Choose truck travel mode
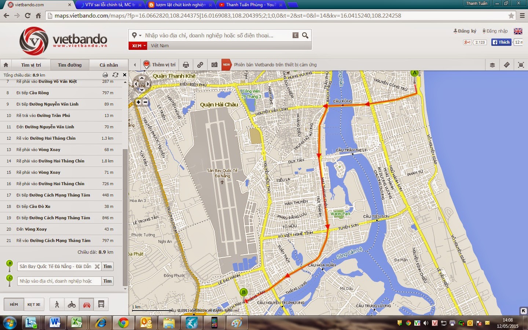 pyautogui.click(x=101, y=304)
